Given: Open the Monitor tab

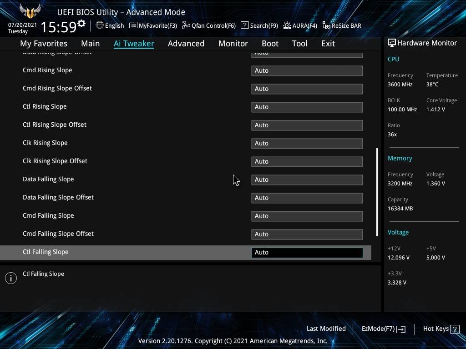Looking at the screenshot, I should [x=233, y=44].
